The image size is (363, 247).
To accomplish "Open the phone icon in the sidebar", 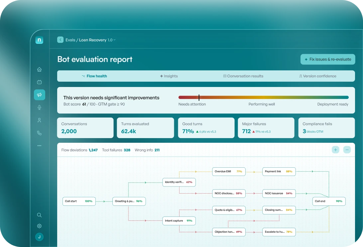I will [x=39, y=133].
